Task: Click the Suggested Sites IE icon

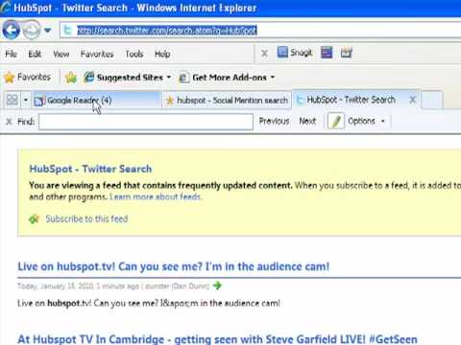Action: click(x=88, y=77)
